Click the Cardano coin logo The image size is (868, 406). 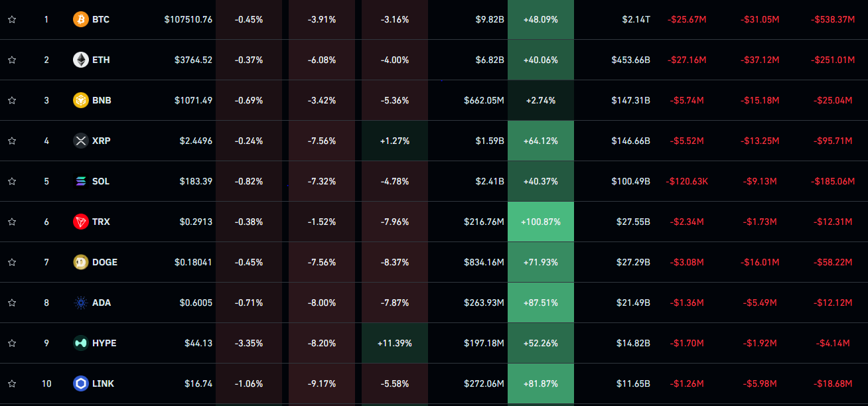click(80, 303)
